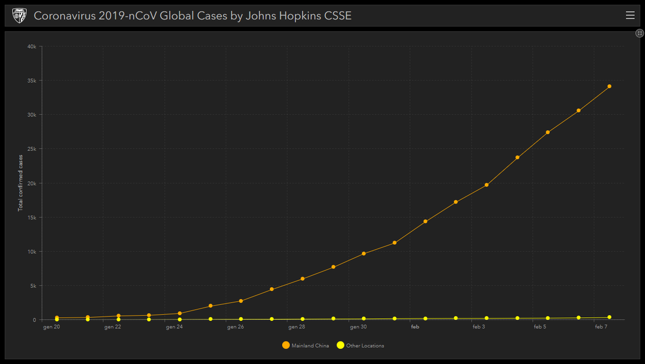Click the latest feb 7 data point

tap(609, 86)
